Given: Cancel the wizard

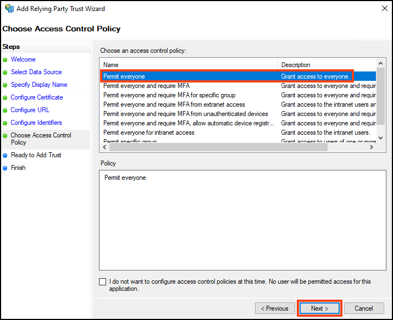Looking at the screenshot, I should [364, 308].
